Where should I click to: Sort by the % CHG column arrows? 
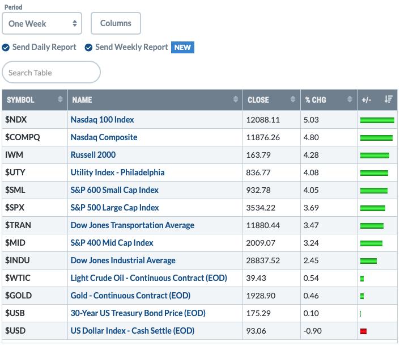(x=350, y=99)
